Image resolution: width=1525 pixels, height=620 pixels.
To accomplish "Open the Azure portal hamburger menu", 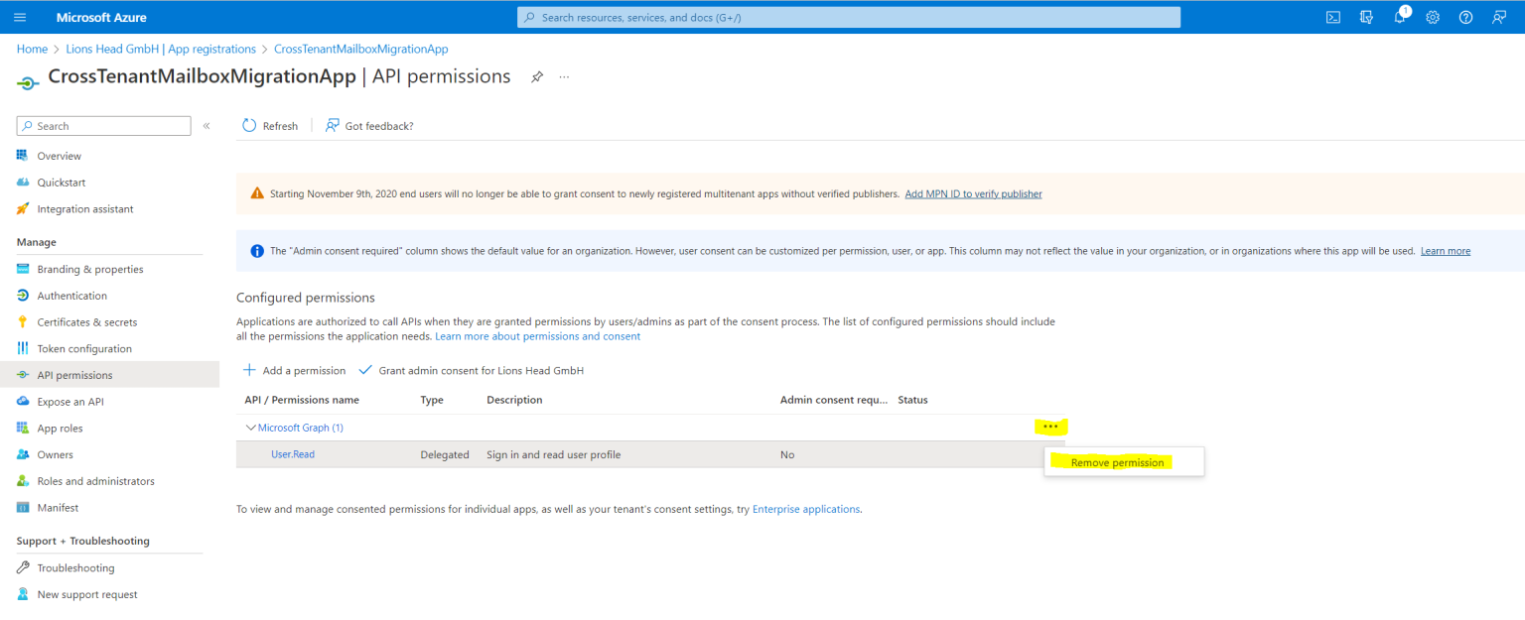I will (20, 16).
